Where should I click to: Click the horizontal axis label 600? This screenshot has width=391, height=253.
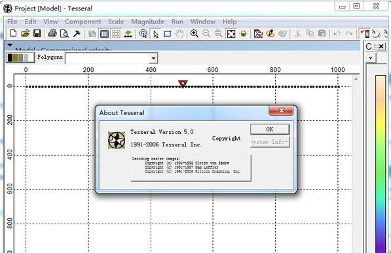tap(213, 70)
